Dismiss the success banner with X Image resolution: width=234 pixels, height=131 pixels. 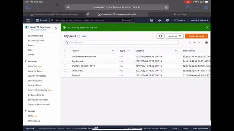click(x=207, y=27)
